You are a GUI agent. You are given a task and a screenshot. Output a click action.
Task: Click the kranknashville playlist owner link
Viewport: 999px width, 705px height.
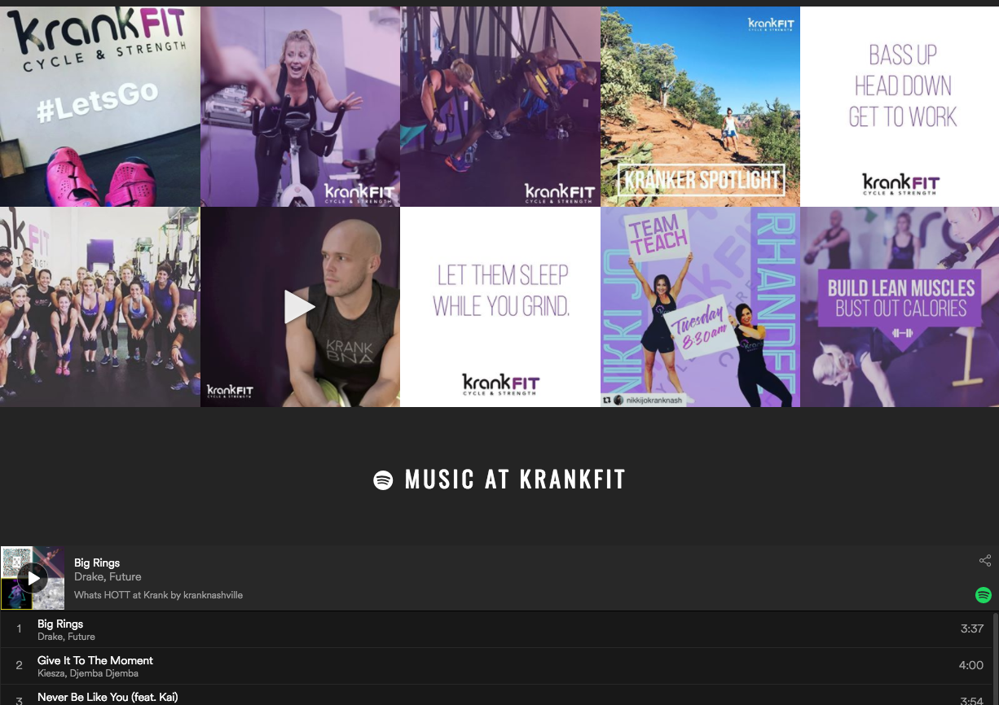coord(213,595)
